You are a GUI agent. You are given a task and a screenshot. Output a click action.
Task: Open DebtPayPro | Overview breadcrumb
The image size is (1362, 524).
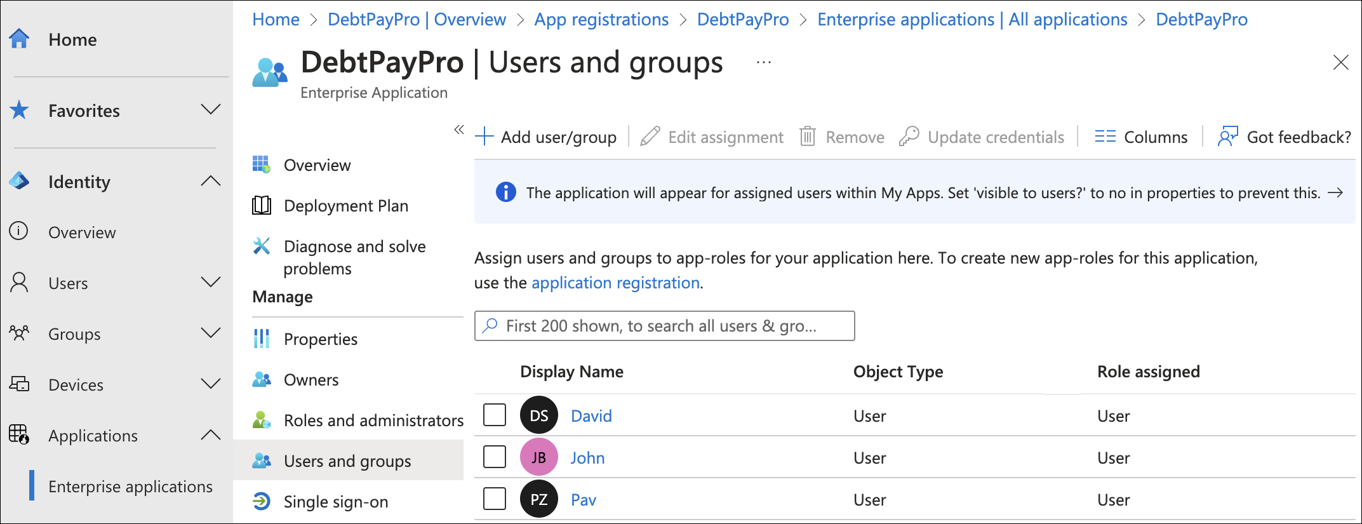(x=417, y=19)
